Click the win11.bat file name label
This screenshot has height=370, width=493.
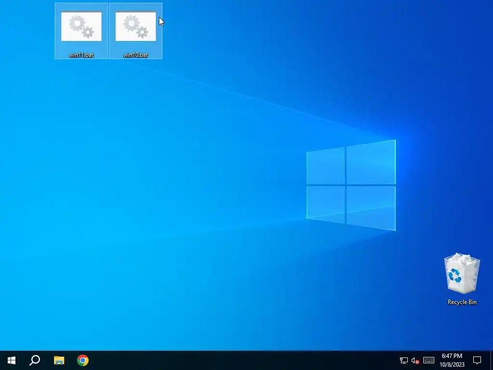pyautogui.click(x=81, y=55)
